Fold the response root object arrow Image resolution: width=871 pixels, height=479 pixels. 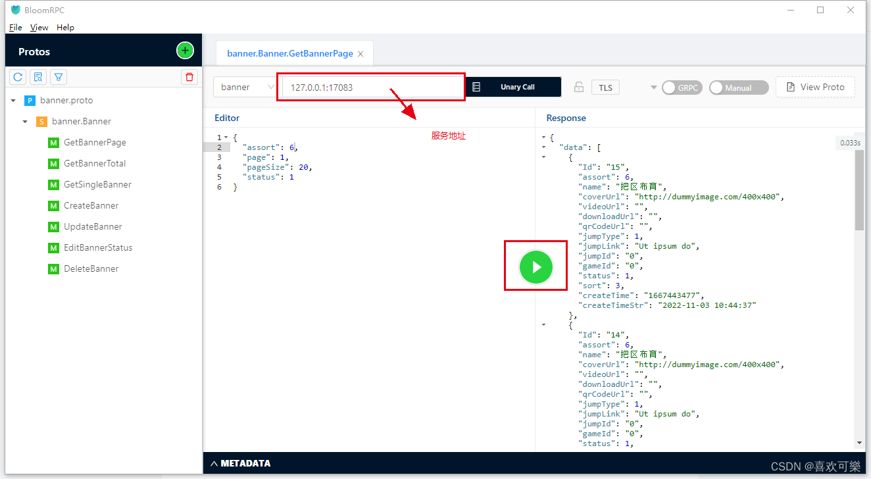point(543,138)
